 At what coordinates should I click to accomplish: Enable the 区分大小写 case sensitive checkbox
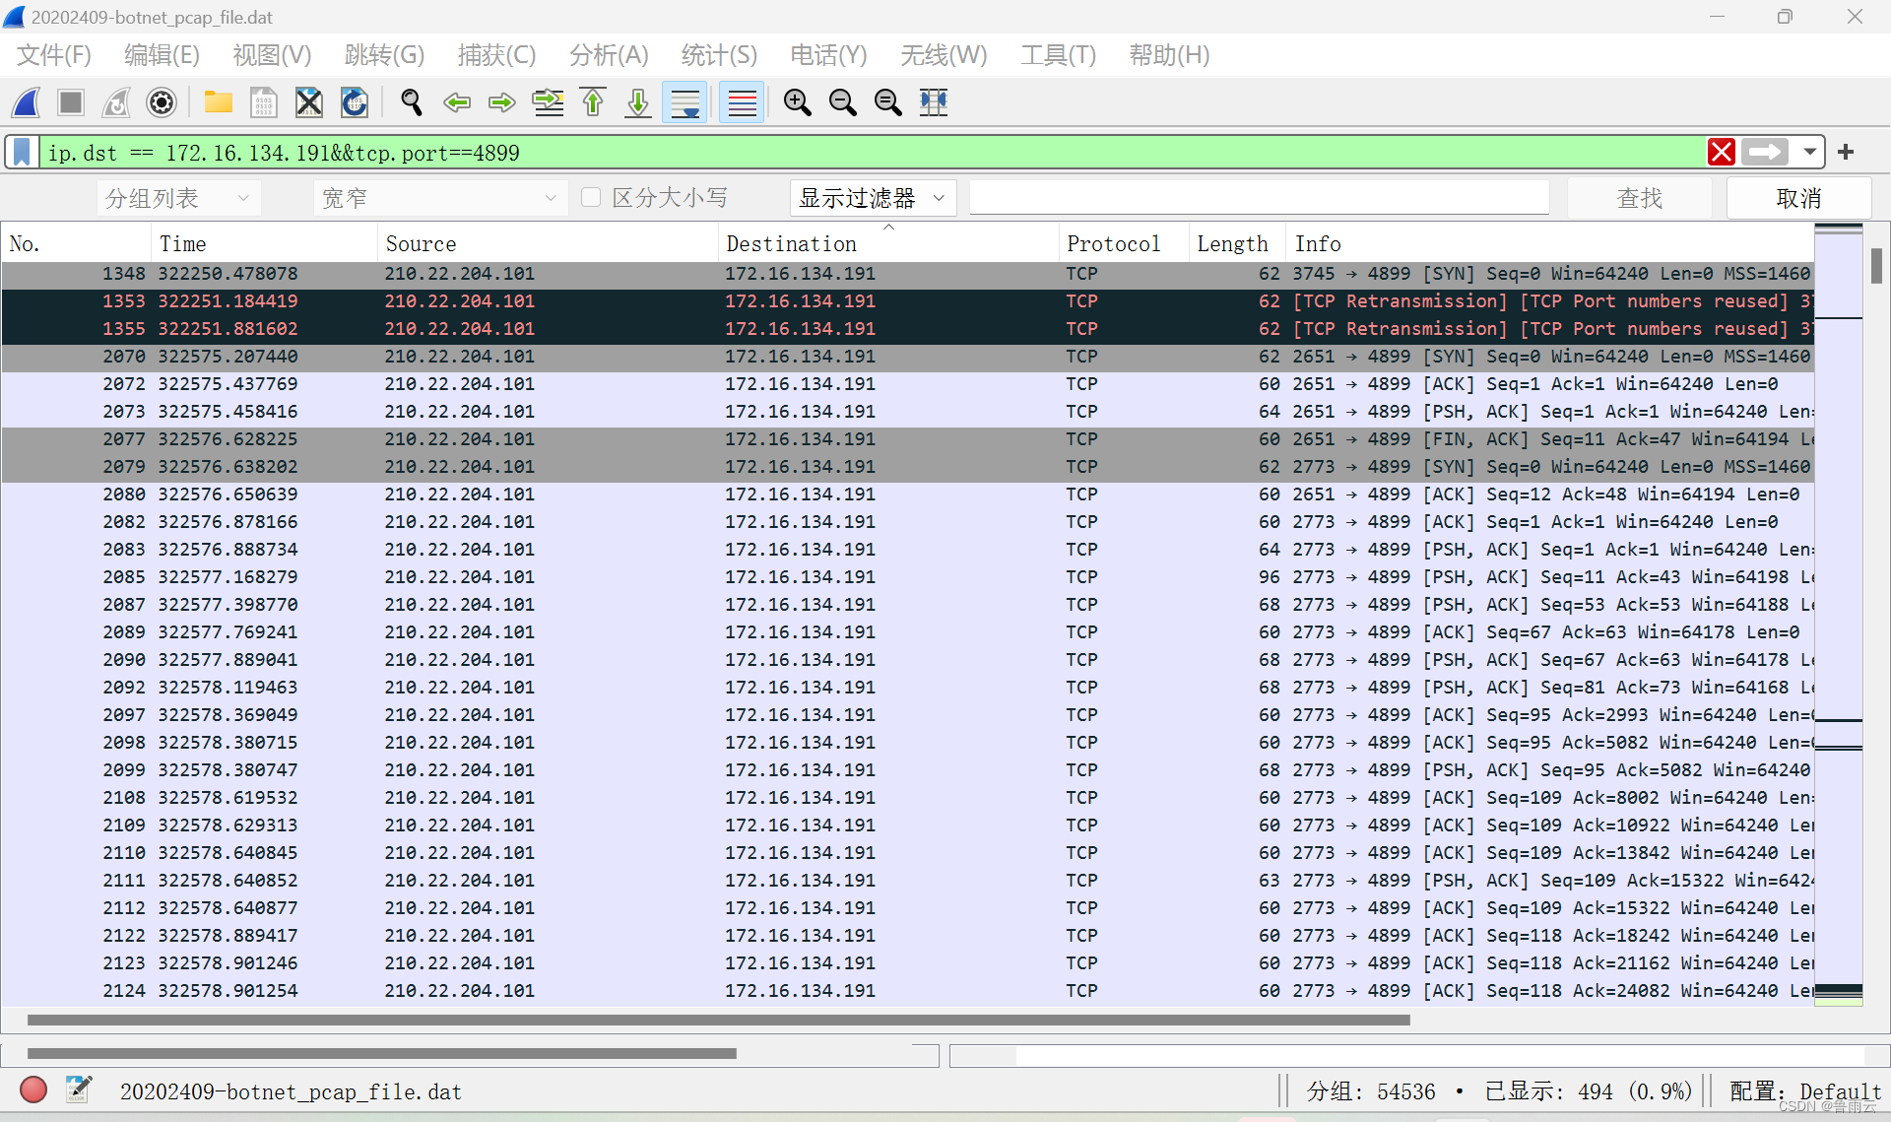tap(591, 198)
